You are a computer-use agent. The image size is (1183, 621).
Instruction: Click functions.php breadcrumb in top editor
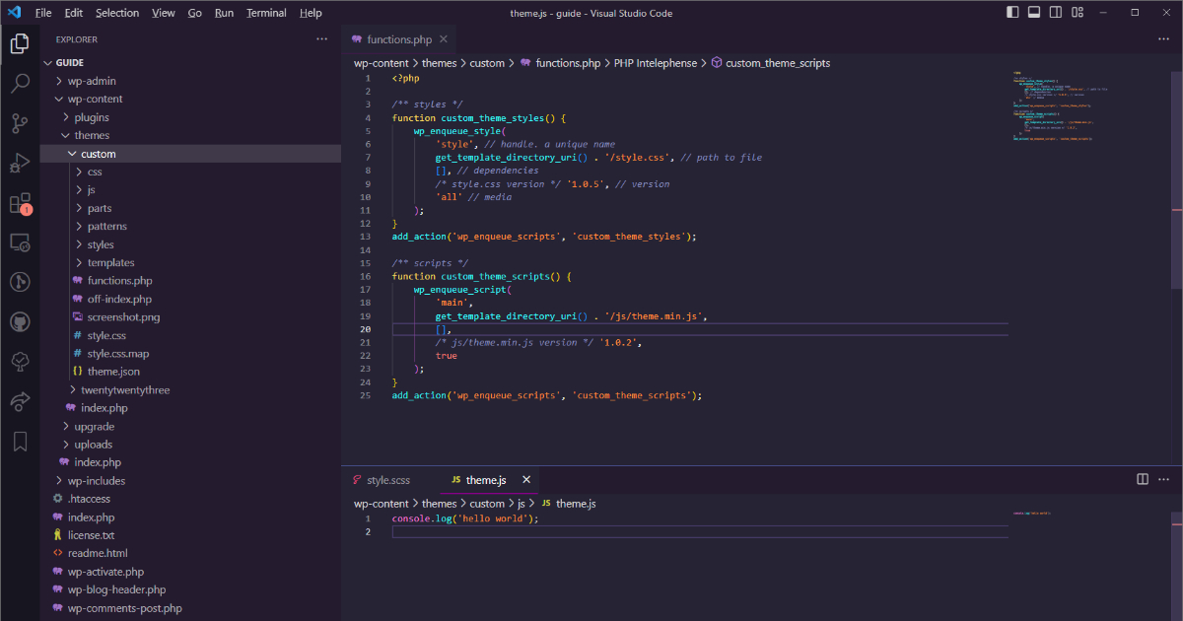coord(568,63)
